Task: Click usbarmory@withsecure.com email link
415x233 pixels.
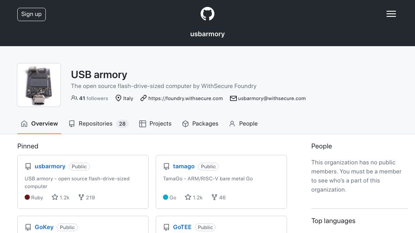Action: click(272, 98)
